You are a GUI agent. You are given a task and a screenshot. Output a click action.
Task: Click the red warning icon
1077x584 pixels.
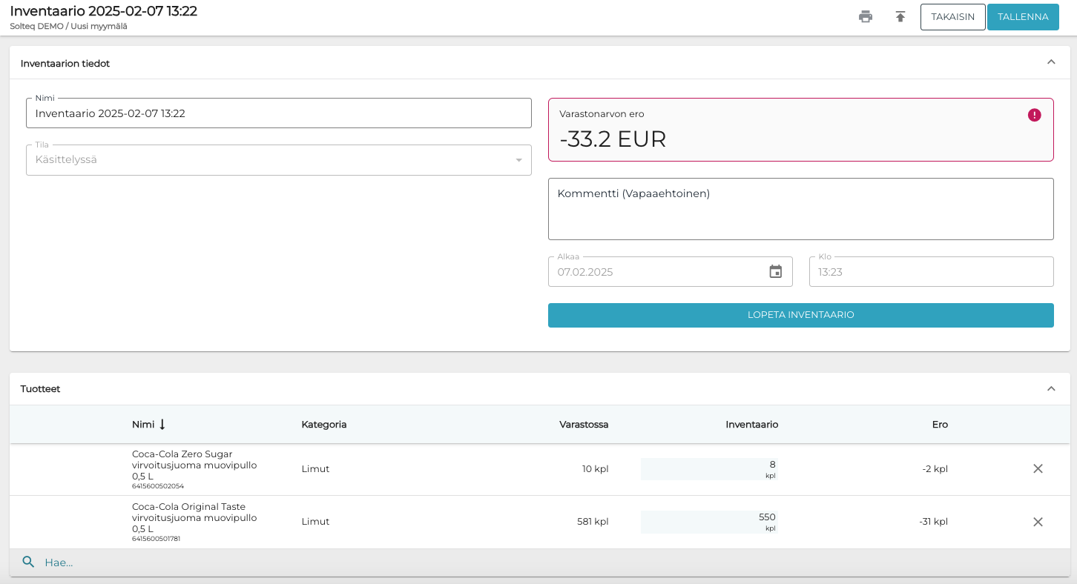[1034, 115]
